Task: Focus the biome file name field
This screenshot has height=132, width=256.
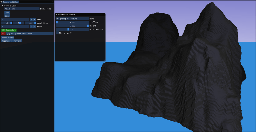Action: pyautogui.click(x=22, y=9)
